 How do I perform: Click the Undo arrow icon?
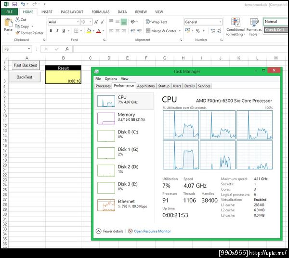point(23,4)
